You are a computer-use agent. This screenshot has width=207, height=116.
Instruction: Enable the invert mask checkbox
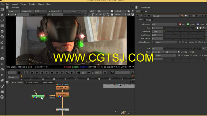tap(191, 55)
